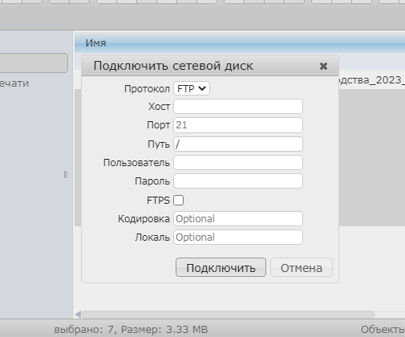Click the Отмена button

302,267
